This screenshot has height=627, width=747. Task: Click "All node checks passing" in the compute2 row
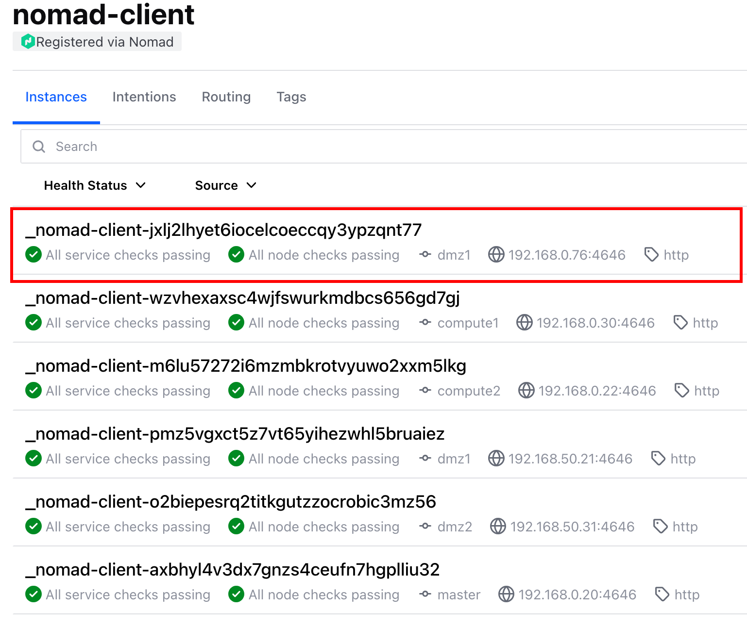click(324, 391)
